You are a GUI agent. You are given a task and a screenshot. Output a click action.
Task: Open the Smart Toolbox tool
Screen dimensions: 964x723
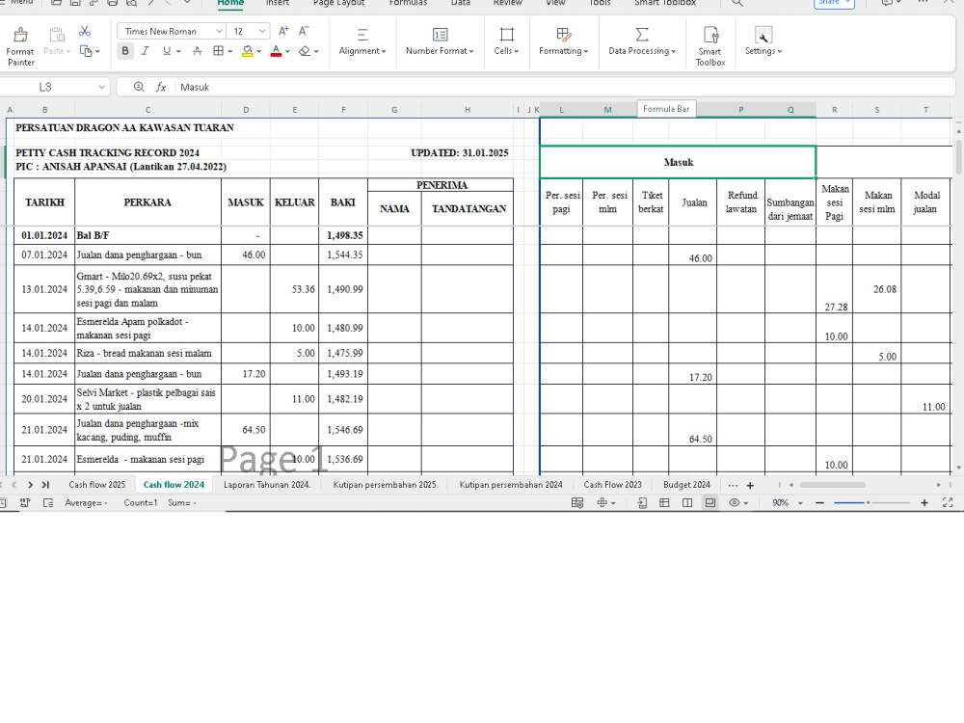pyautogui.click(x=710, y=46)
